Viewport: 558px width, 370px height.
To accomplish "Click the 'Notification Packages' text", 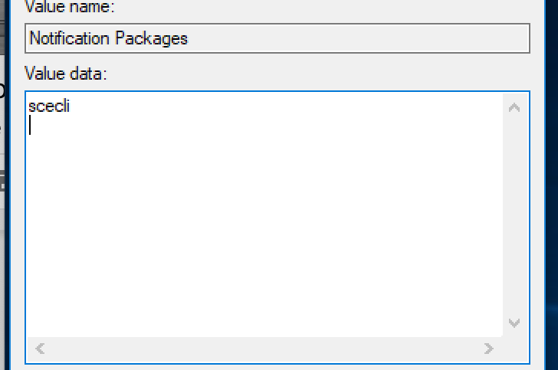I will (109, 38).
